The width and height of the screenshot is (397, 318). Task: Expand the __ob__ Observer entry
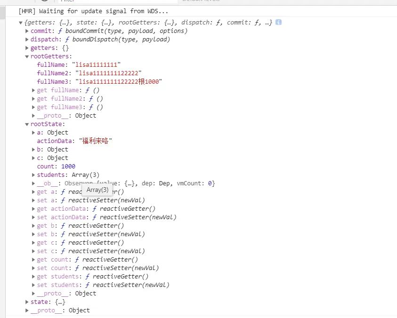click(33, 183)
